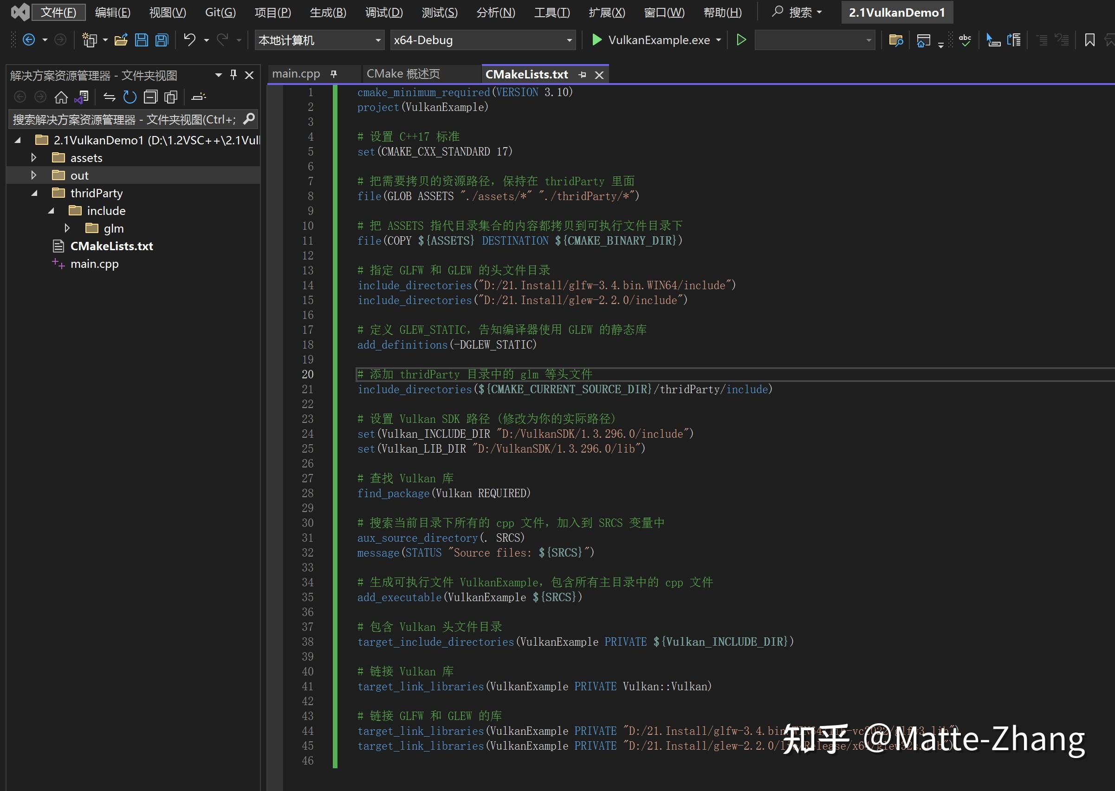Toggle pin on the CMakeLists.txt tab
1115x791 pixels.
point(582,75)
